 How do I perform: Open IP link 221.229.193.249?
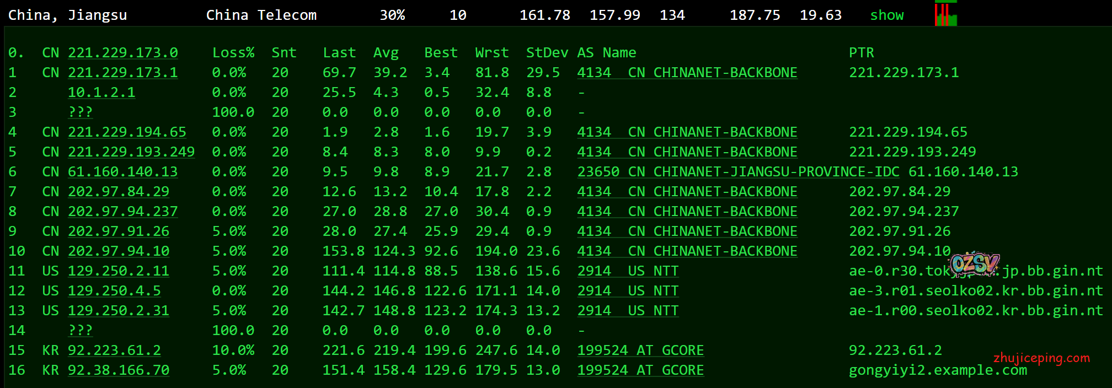tap(131, 152)
